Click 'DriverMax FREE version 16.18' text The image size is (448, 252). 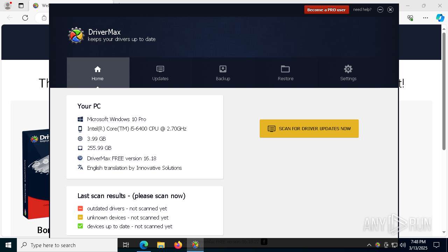pos(122,158)
